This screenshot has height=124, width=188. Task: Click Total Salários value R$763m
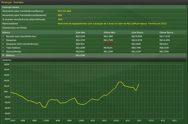click(x=108, y=48)
